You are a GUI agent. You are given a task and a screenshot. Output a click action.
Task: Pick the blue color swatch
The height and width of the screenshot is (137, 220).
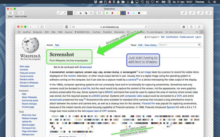pos(123,13)
